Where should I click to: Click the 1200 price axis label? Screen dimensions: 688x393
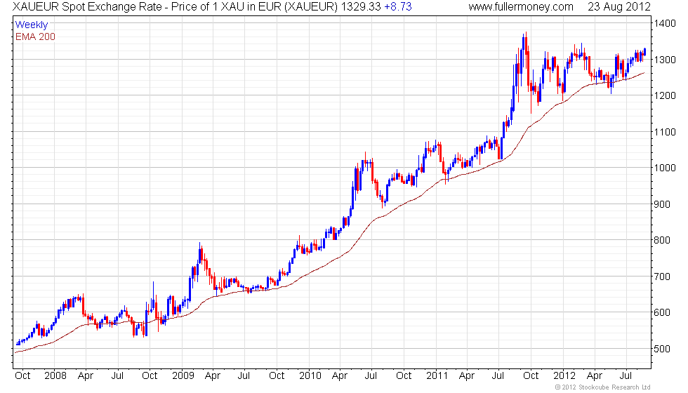click(665, 95)
